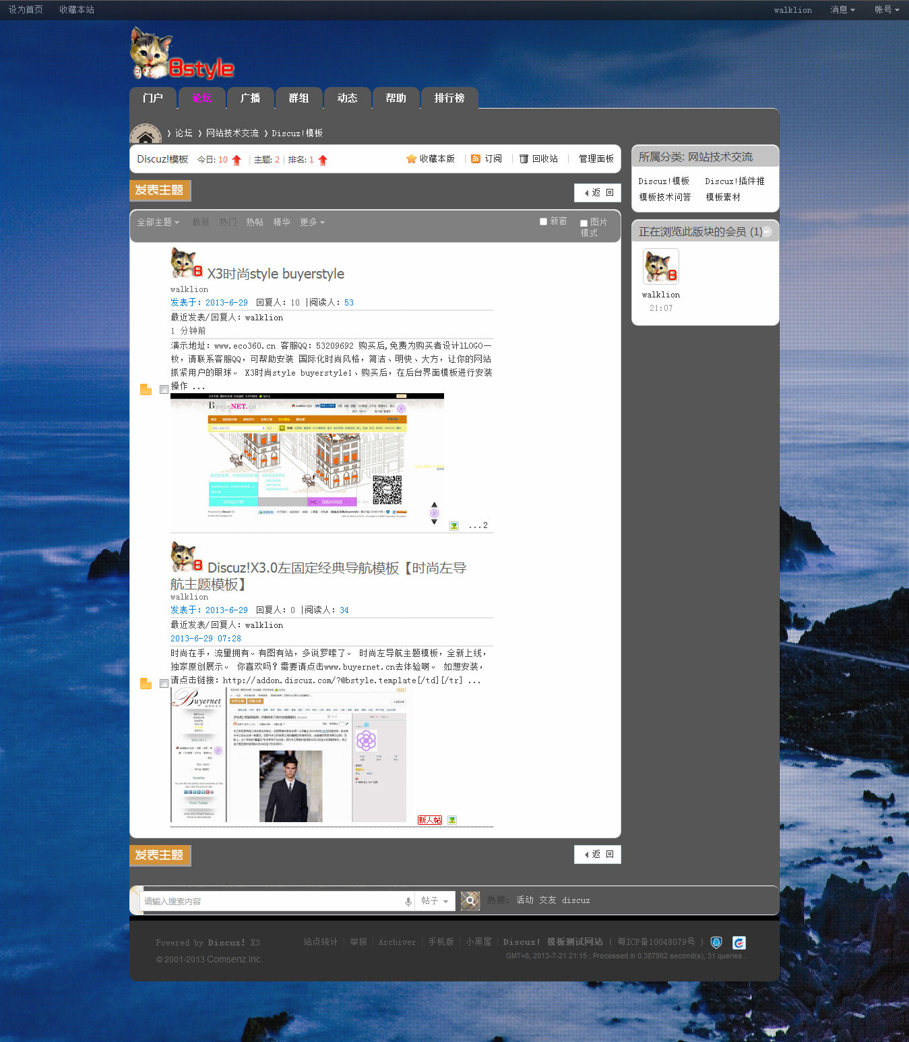The width and height of the screenshot is (909, 1042).
Task: Click the top 发表主题 button
Action: click(x=160, y=191)
